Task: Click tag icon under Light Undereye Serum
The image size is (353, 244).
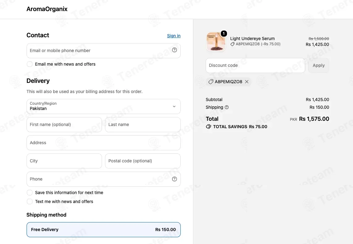Action: pyautogui.click(x=232, y=44)
